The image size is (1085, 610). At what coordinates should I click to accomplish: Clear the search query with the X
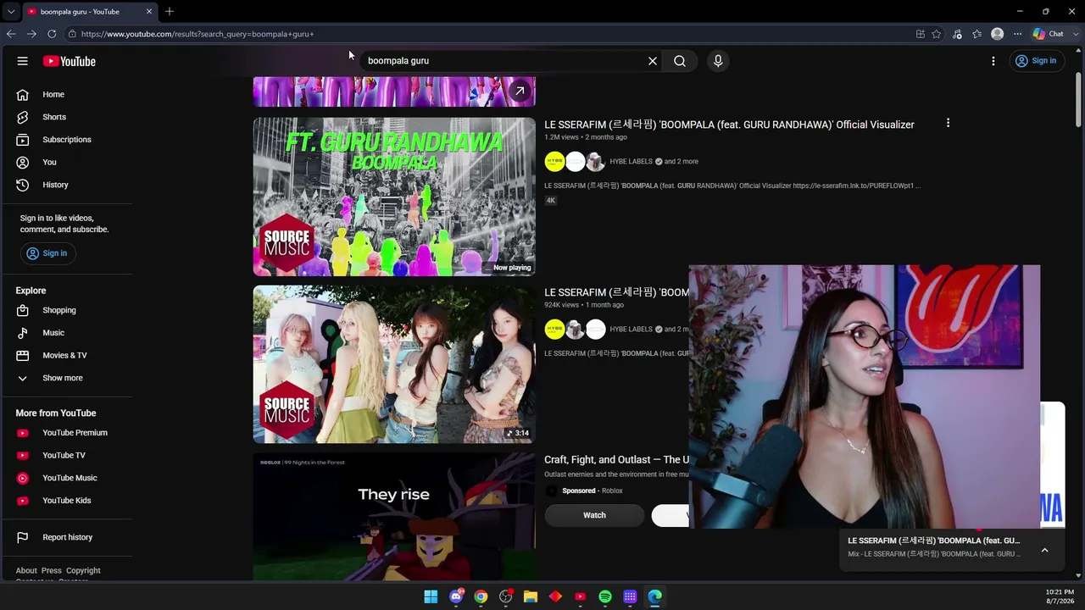pyautogui.click(x=653, y=61)
